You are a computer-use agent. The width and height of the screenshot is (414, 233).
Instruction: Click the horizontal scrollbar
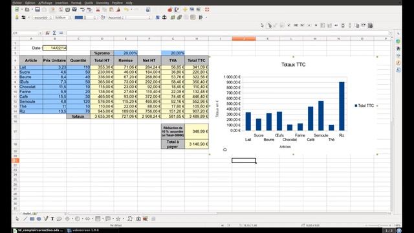click(x=227, y=213)
